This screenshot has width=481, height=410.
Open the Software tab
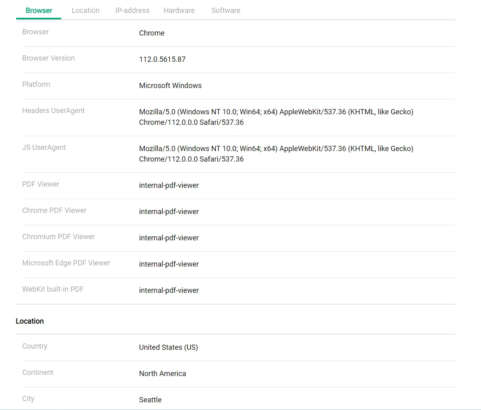tap(226, 11)
